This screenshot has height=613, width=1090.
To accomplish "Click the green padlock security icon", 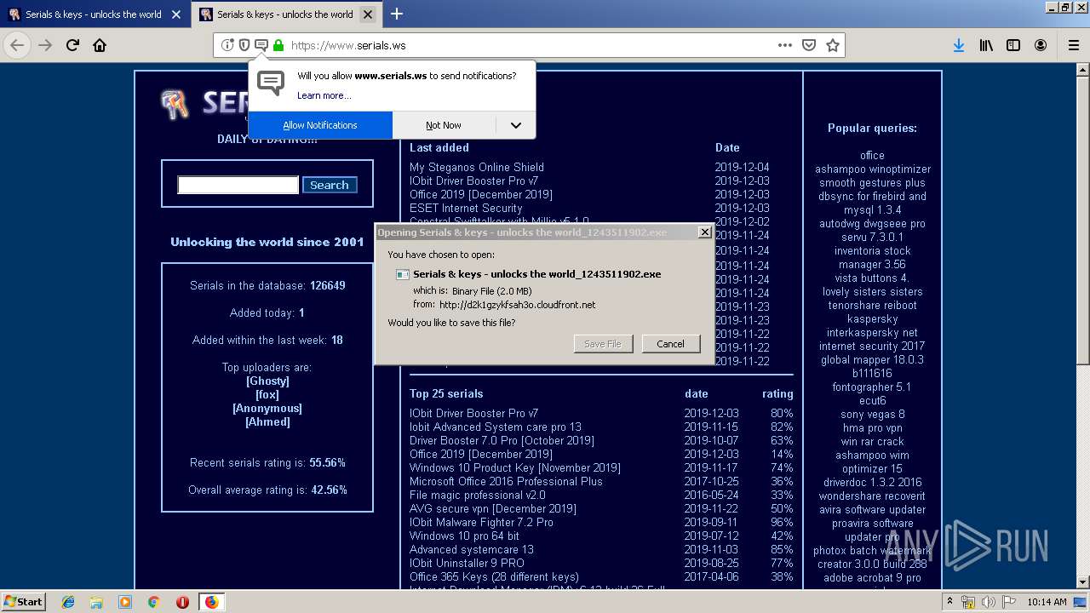I will (278, 45).
